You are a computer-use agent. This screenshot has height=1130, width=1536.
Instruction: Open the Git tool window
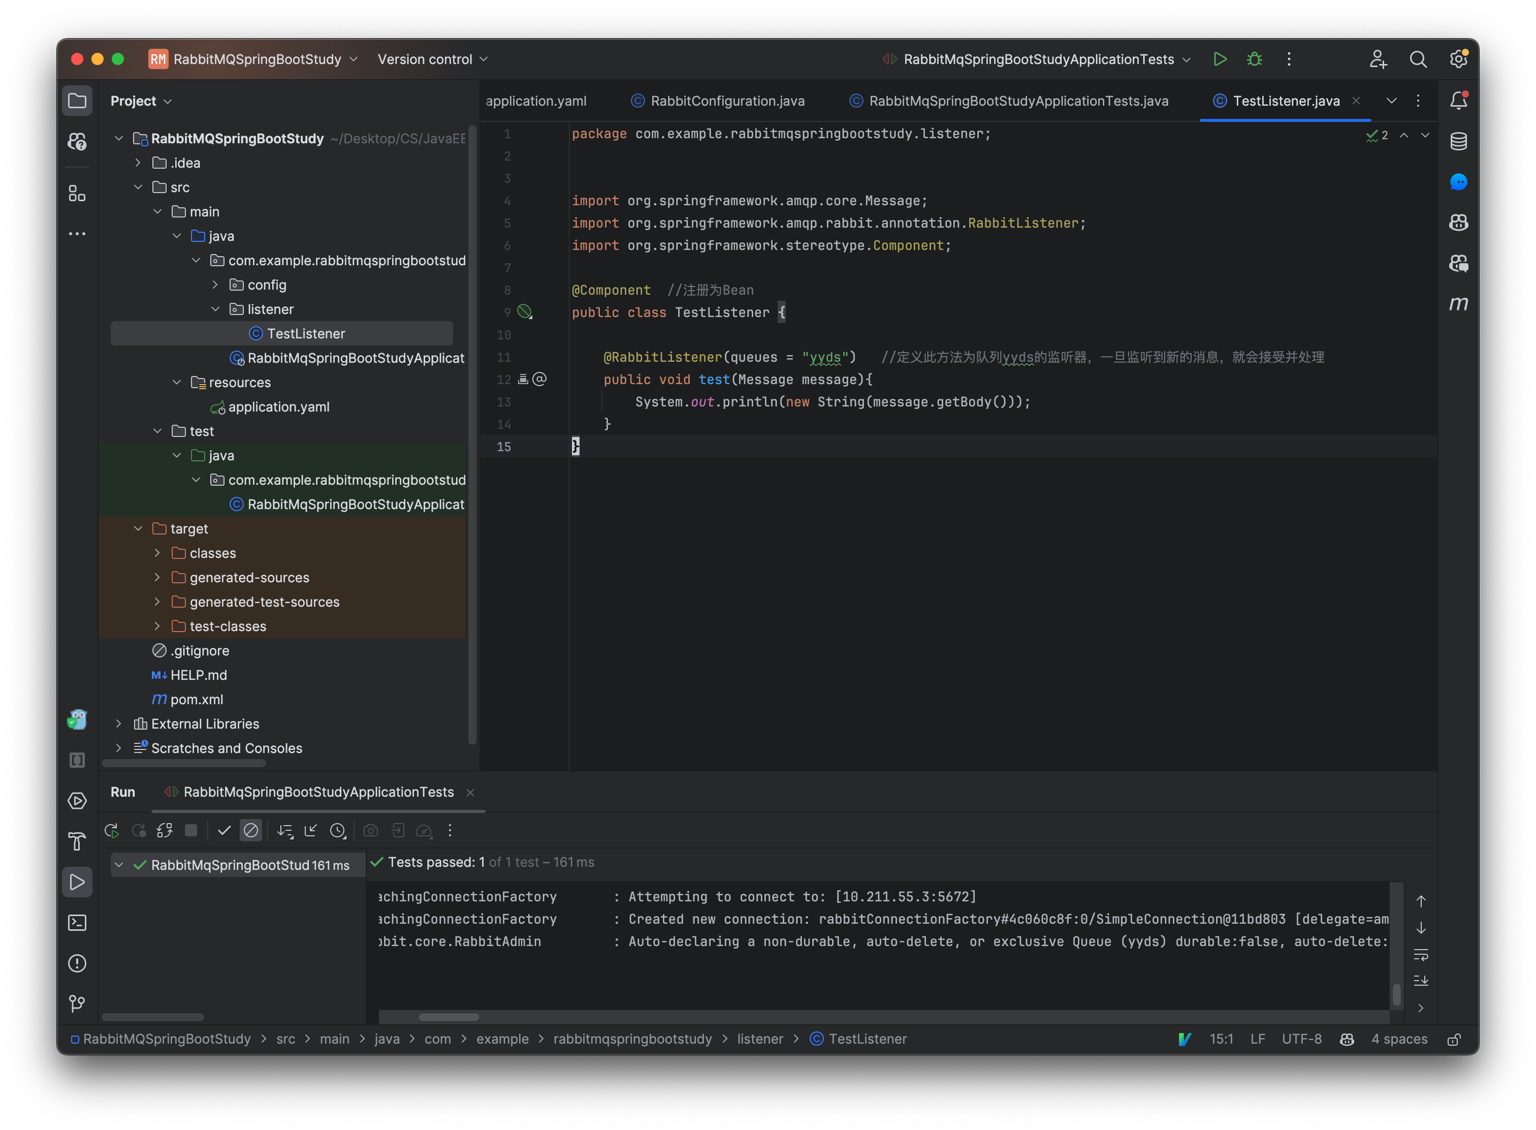(77, 1003)
